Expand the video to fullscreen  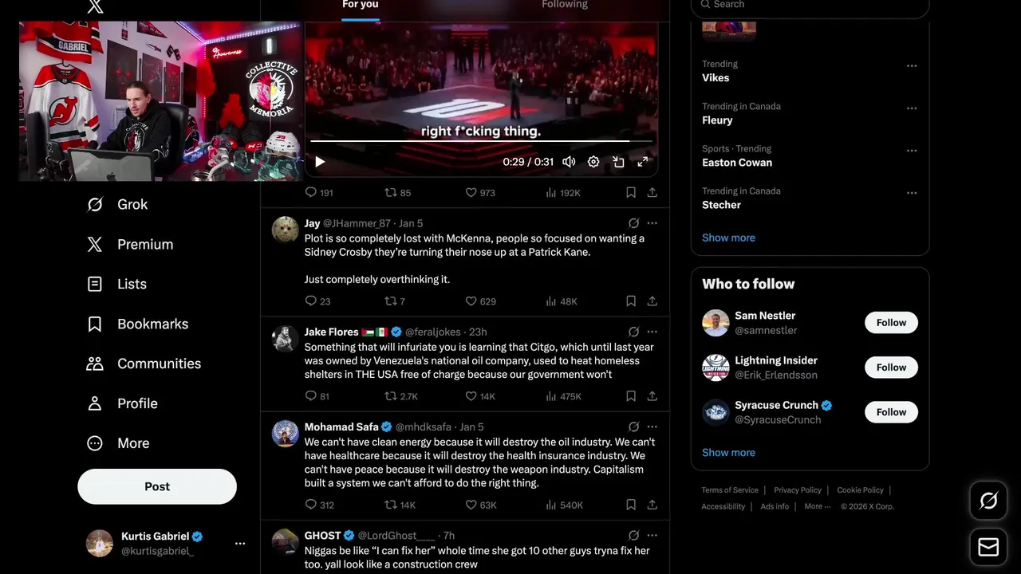click(643, 162)
